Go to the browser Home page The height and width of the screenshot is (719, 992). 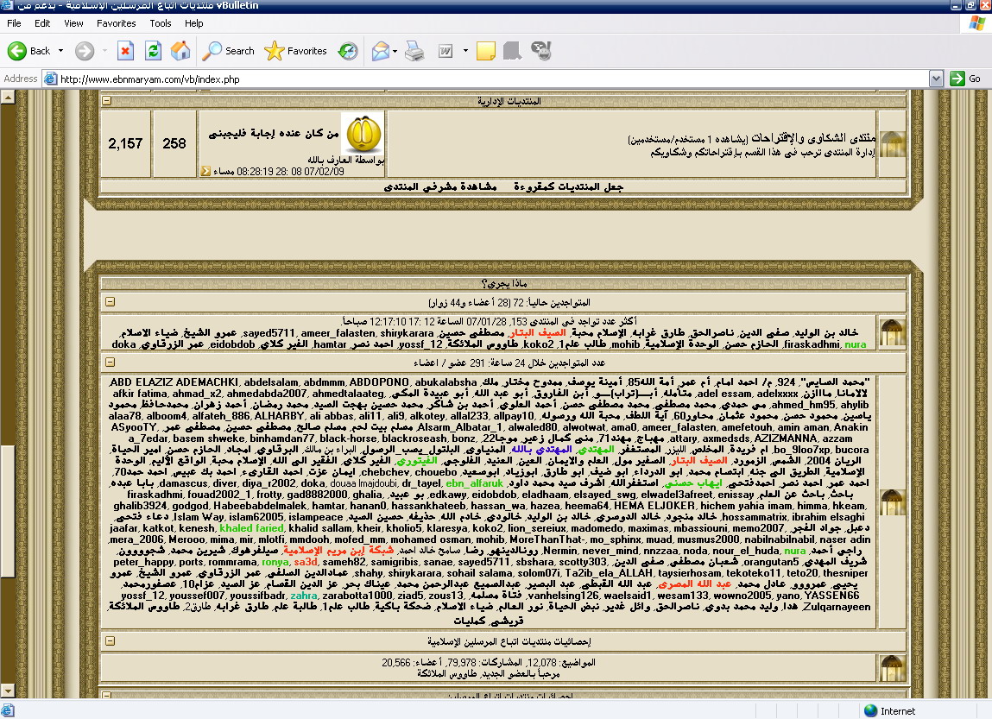pos(180,51)
